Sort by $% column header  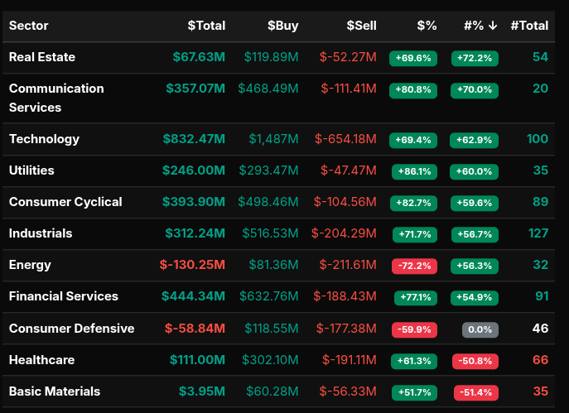pyautogui.click(x=426, y=26)
